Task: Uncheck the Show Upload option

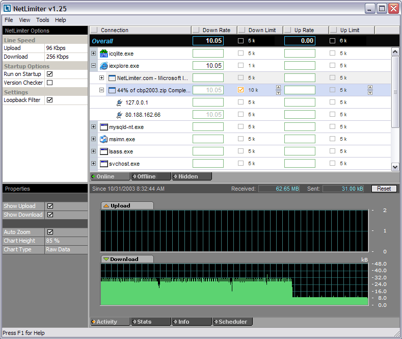Action: point(50,206)
